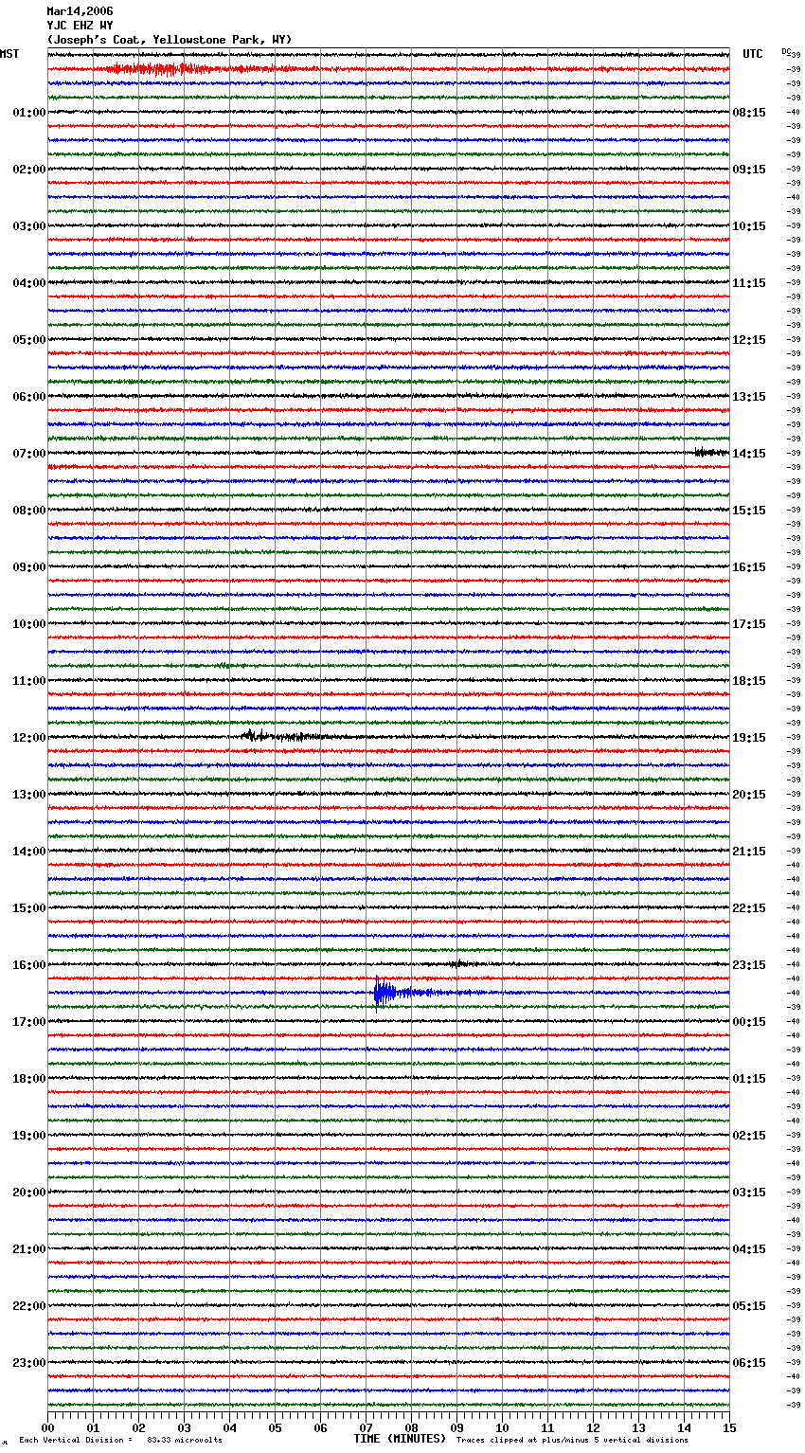Click the MST column header
Image resolution: width=805 pixels, height=1453 pixels.
(x=9, y=54)
